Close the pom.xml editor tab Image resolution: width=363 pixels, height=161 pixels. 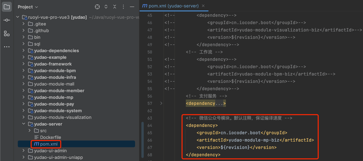pos(203,6)
